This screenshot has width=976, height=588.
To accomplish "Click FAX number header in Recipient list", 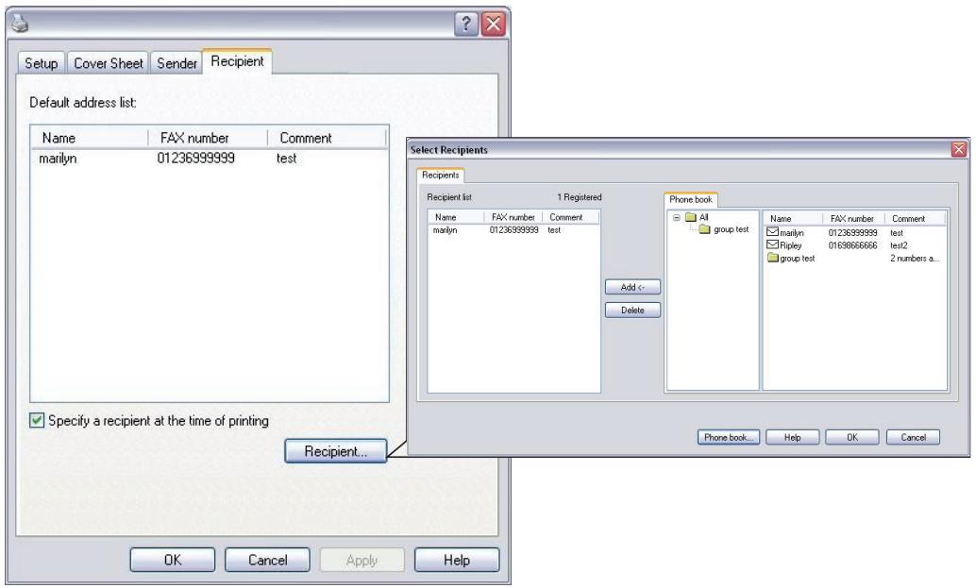I will [x=513, y=217].
